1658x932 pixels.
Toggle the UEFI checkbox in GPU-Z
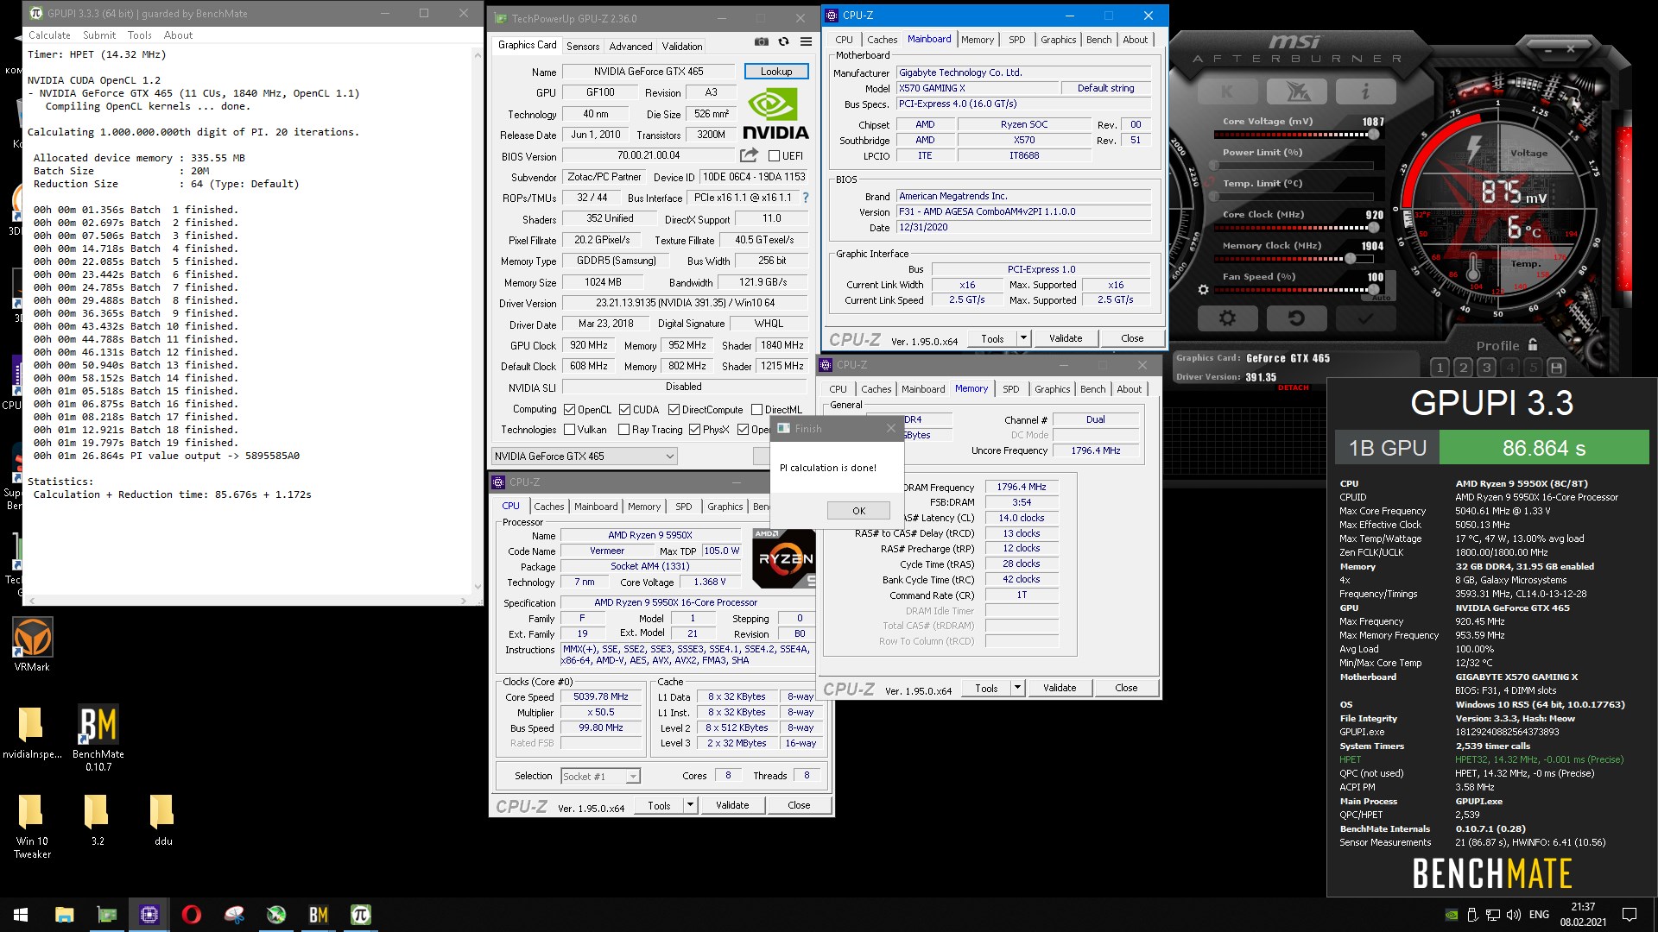pos(774,156)
